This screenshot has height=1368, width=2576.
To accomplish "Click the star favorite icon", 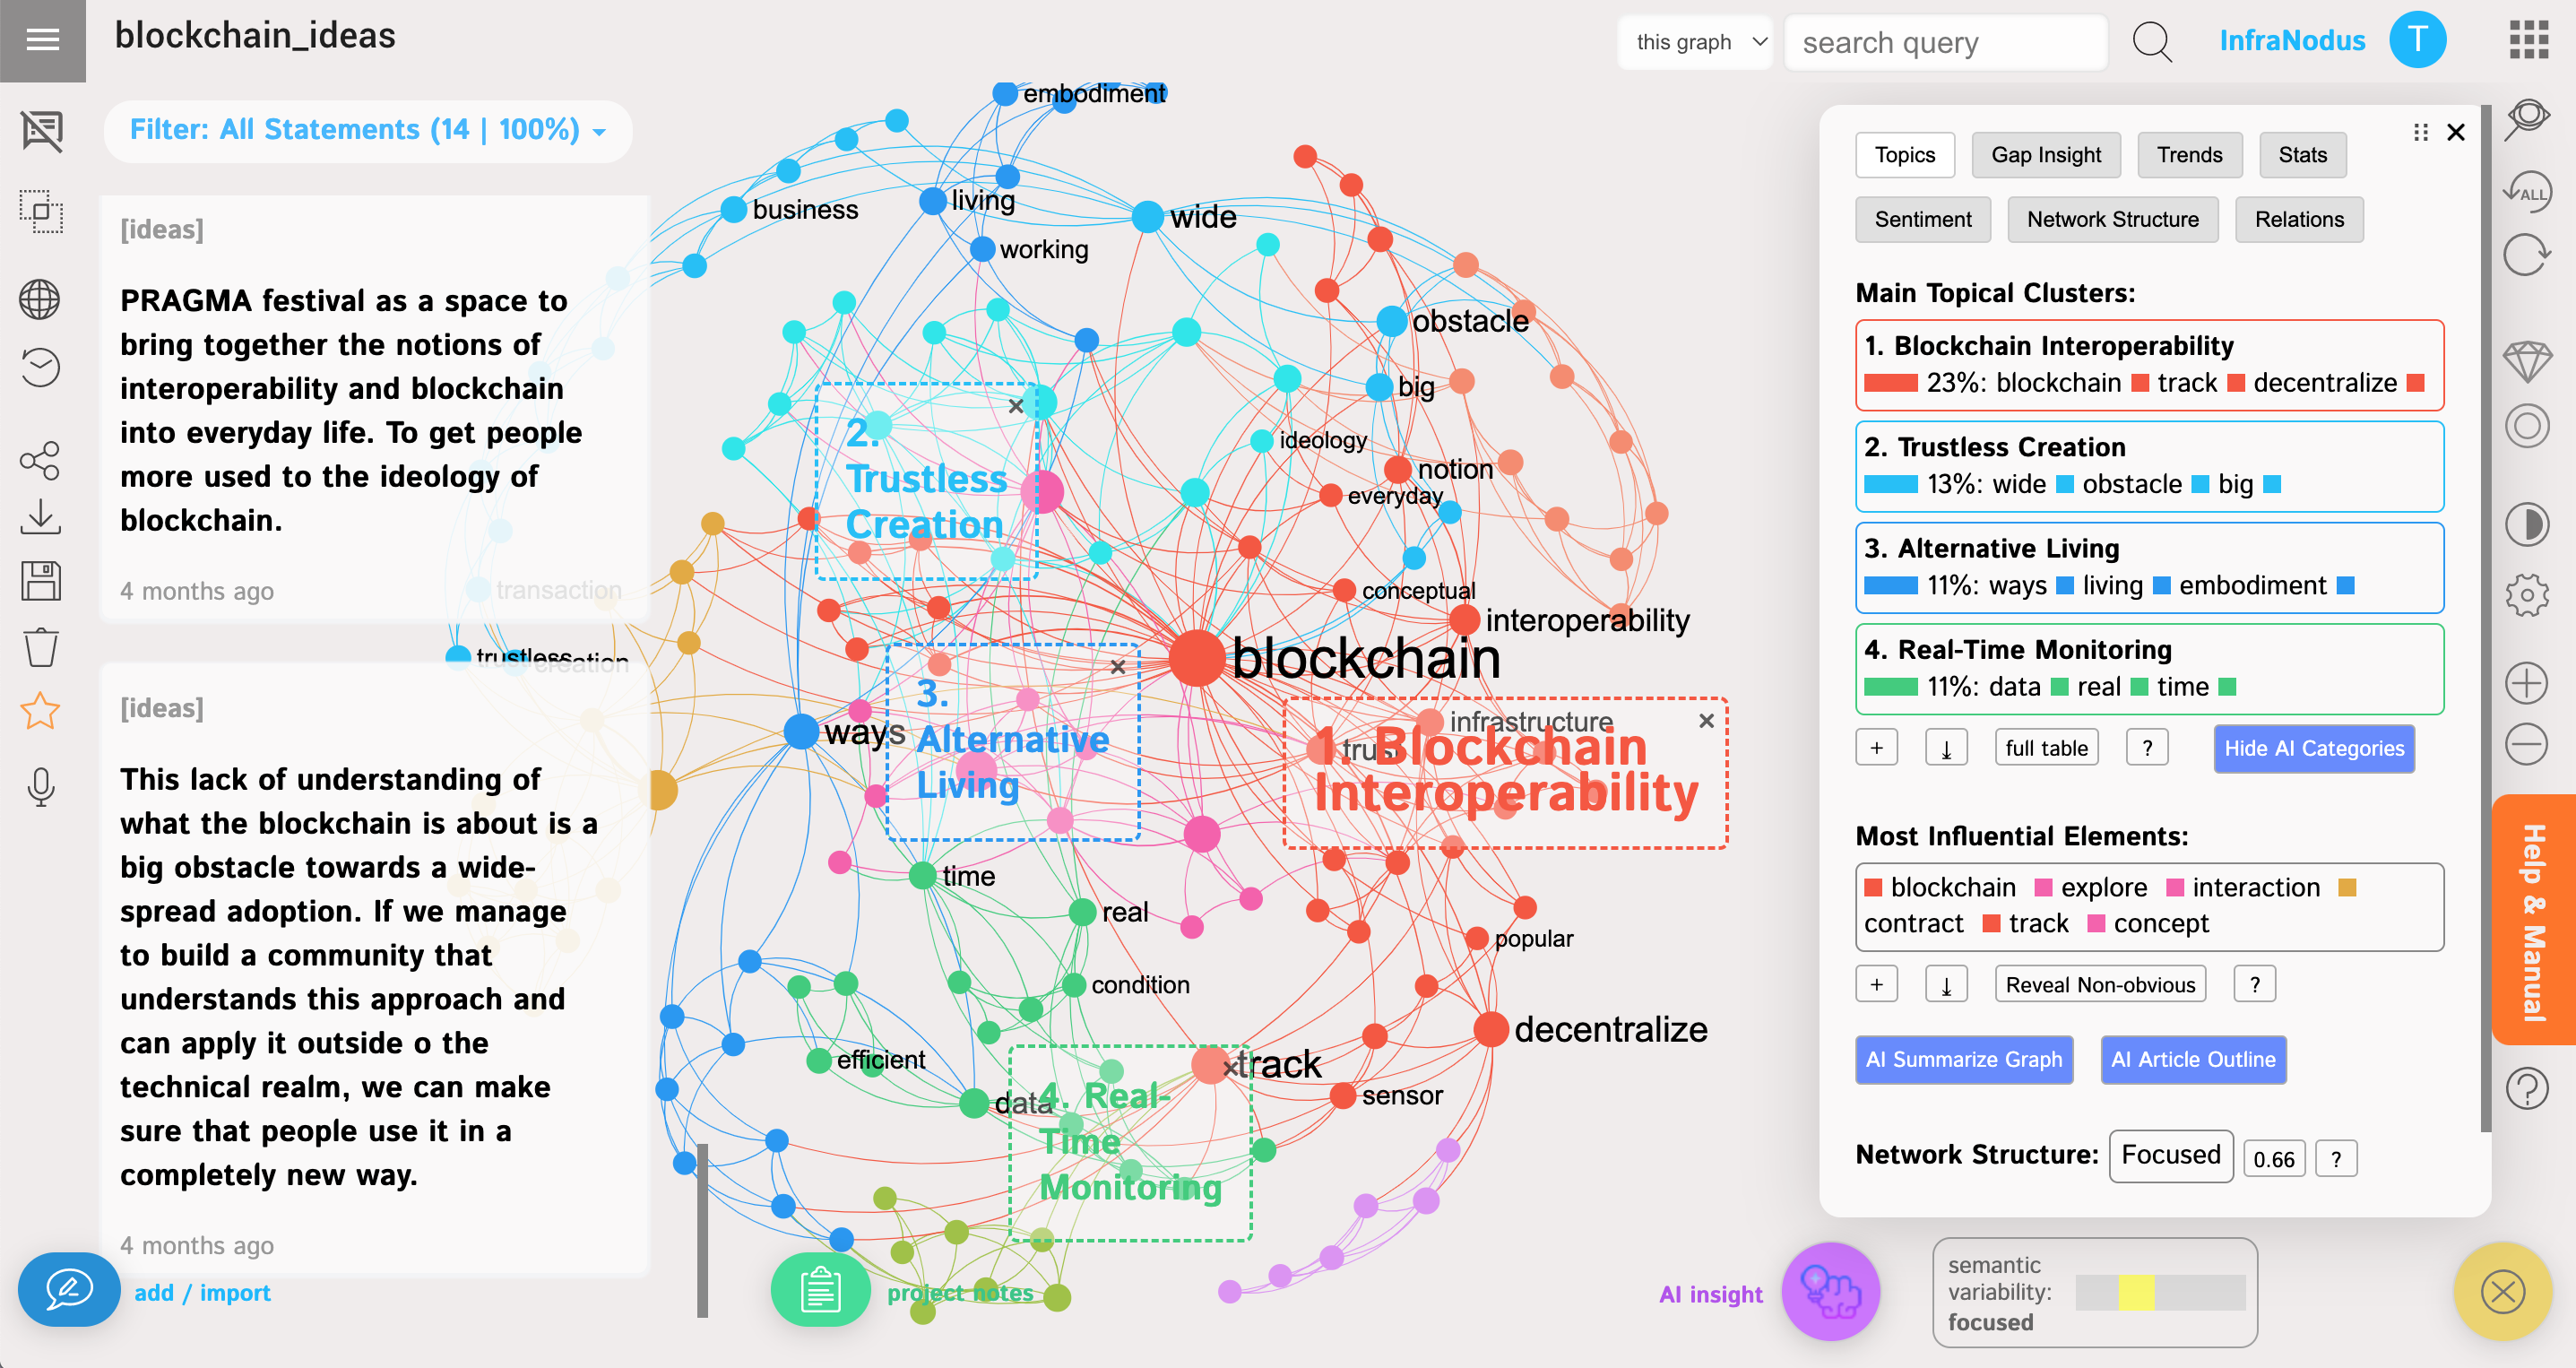I will coord(40,711).
